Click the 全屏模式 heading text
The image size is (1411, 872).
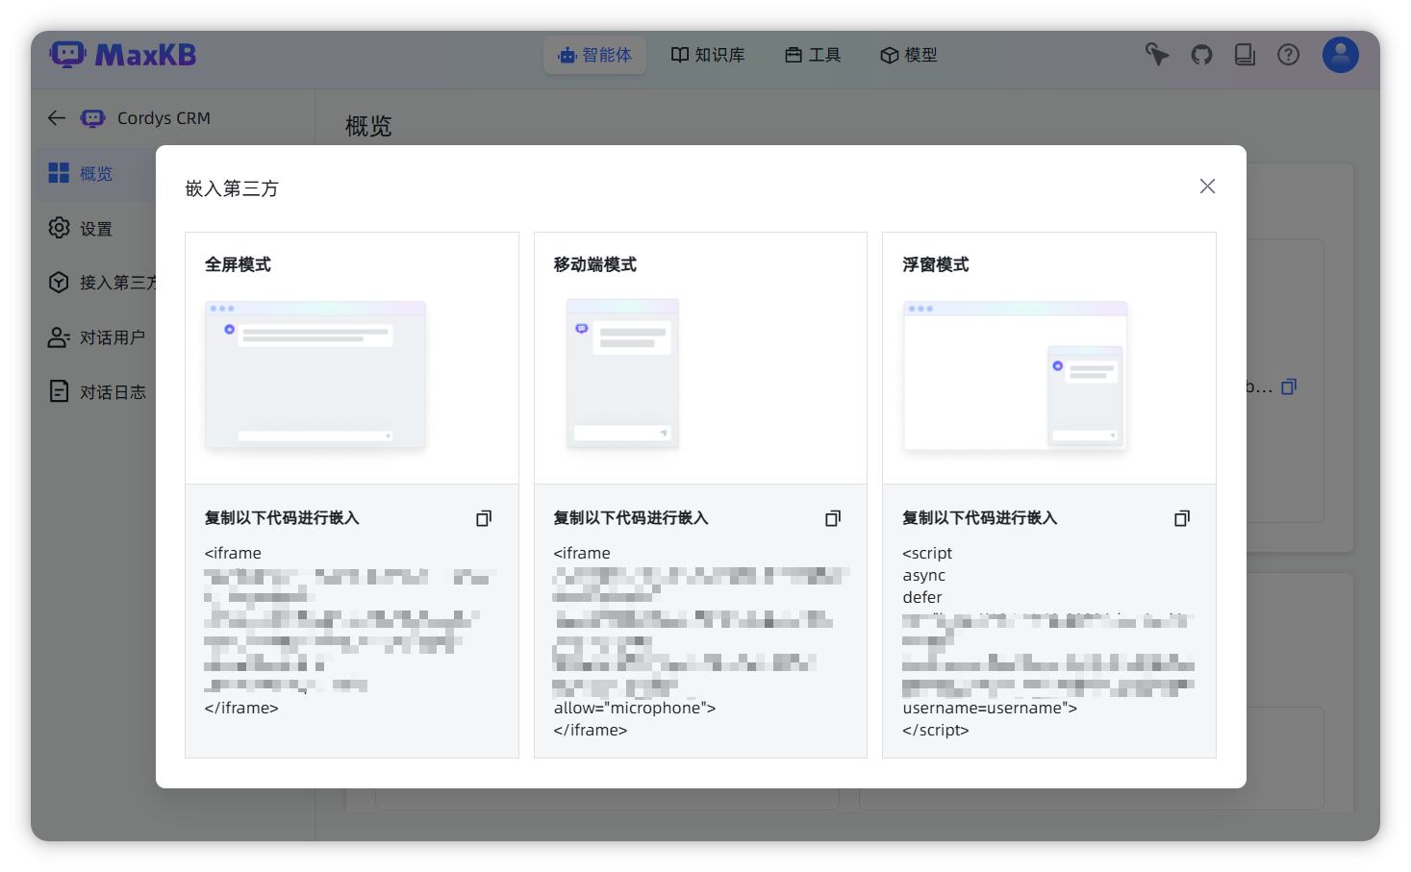pos(238,264)
